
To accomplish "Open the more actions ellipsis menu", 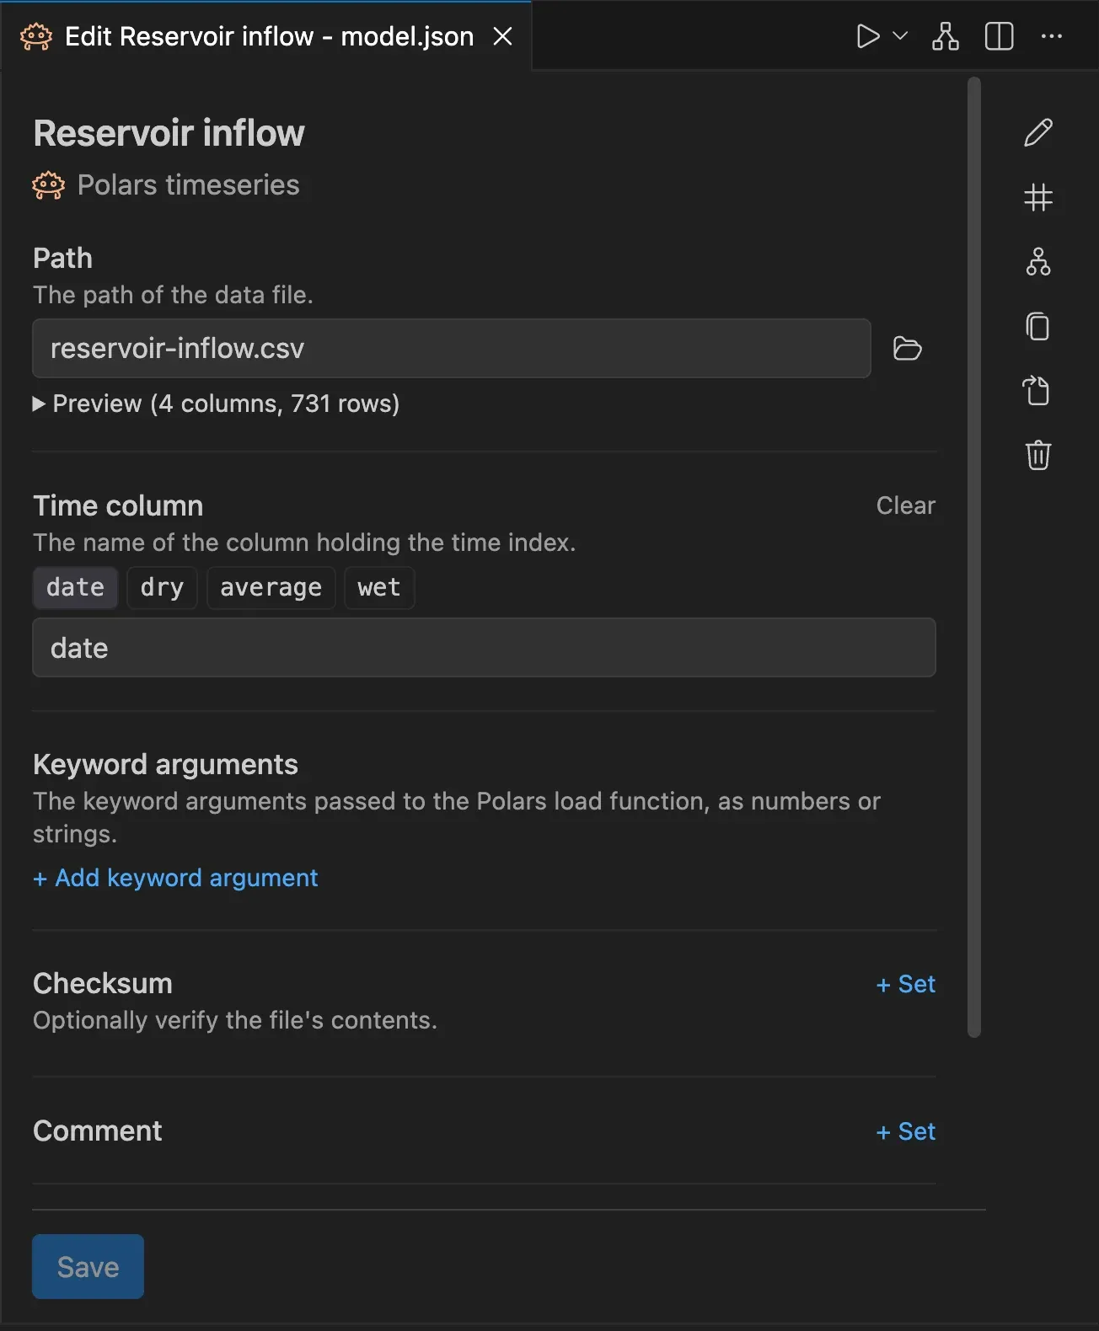I will click(1052, 36).
